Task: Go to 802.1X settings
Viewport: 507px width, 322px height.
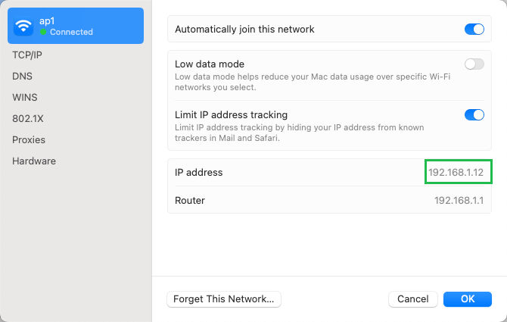Action: (x=28, y=119)
